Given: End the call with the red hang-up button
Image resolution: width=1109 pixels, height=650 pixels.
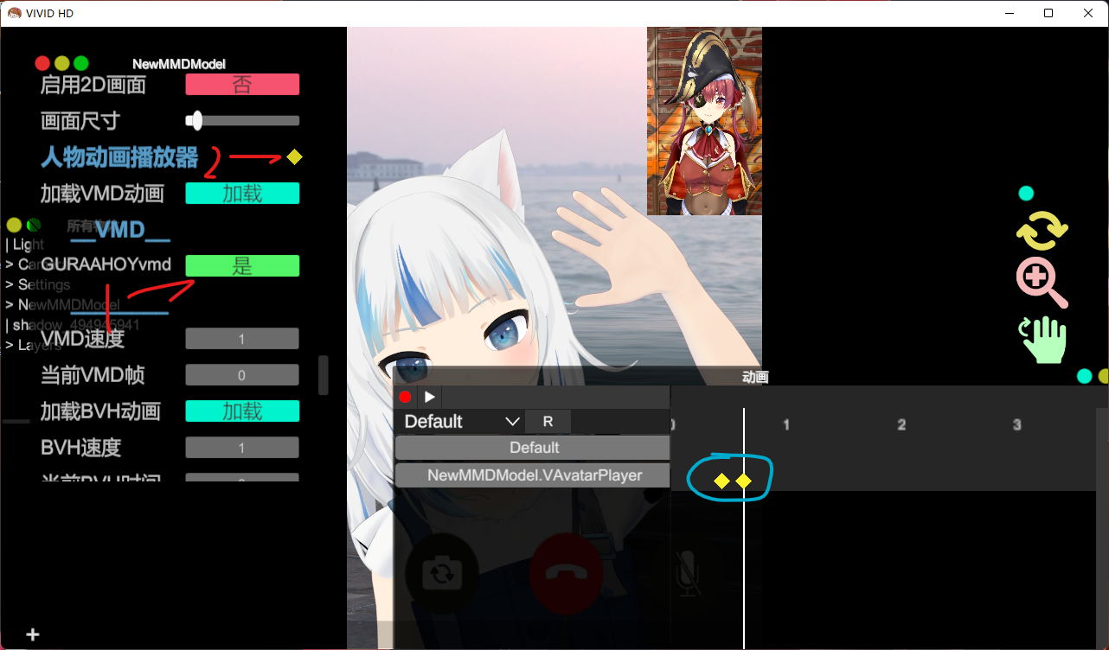Looking at the screenshot, I should coord(566,572).
